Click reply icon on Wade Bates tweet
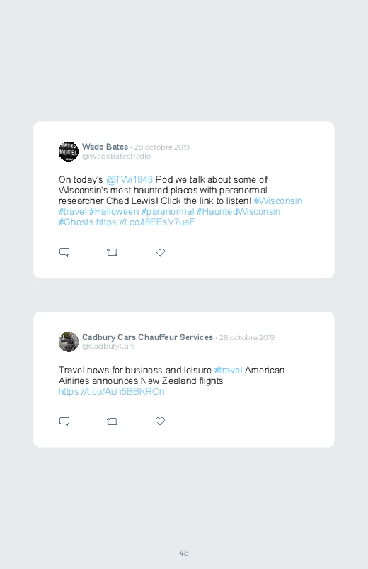The width and height of the screenshot is (368, 569). pos(64,252)
